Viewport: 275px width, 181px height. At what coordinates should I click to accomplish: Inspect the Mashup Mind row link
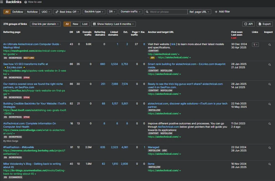pos(269,45)
